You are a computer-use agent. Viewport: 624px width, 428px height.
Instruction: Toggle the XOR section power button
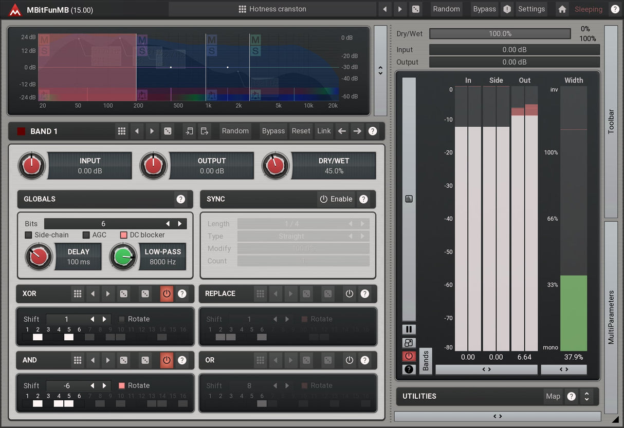[166, 294]
